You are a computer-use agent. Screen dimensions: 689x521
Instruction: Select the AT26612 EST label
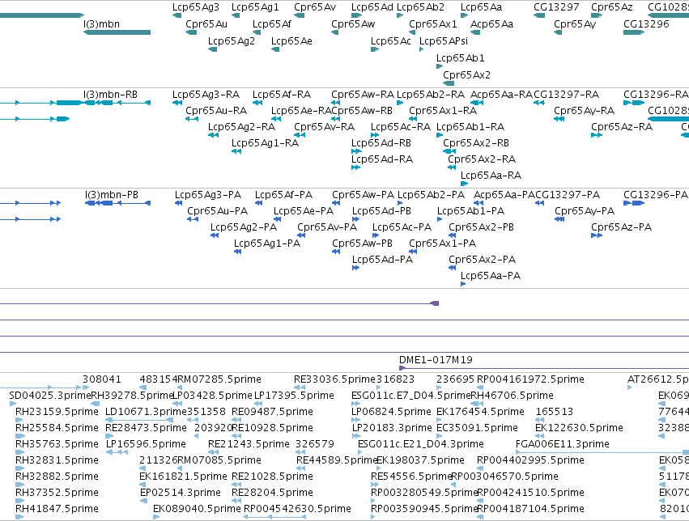(x=657, y=379)
